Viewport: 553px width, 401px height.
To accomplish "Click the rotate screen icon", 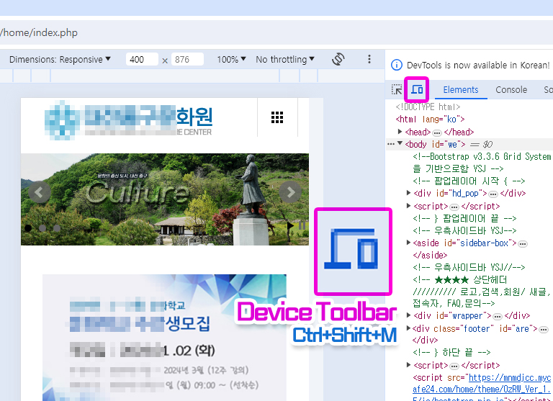I will (338, 59).
